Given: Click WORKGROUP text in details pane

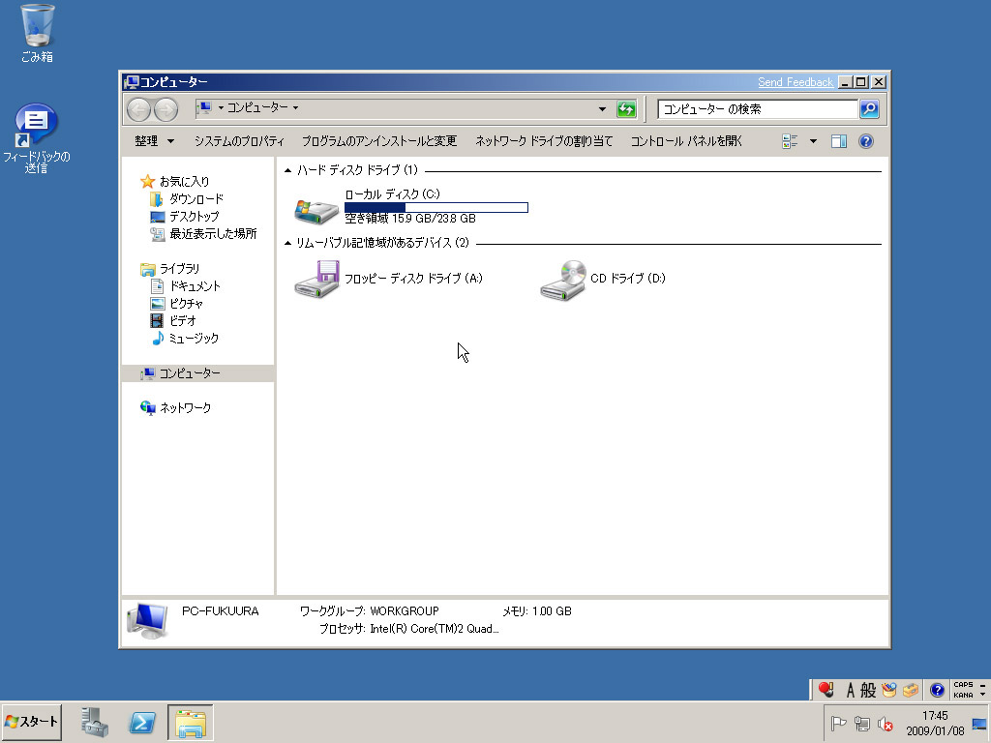Looking at the screenshot, I should click(x=405, y=611).
